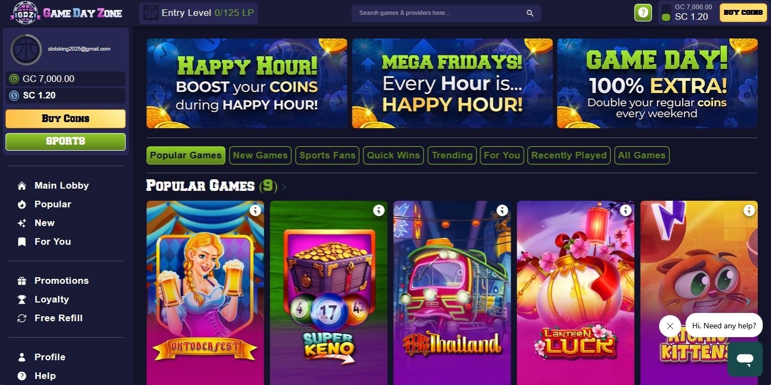Viewport: 771px width, 385px height.
Task: Click the sidebar Buy Coins button
Action: (66, 119)
